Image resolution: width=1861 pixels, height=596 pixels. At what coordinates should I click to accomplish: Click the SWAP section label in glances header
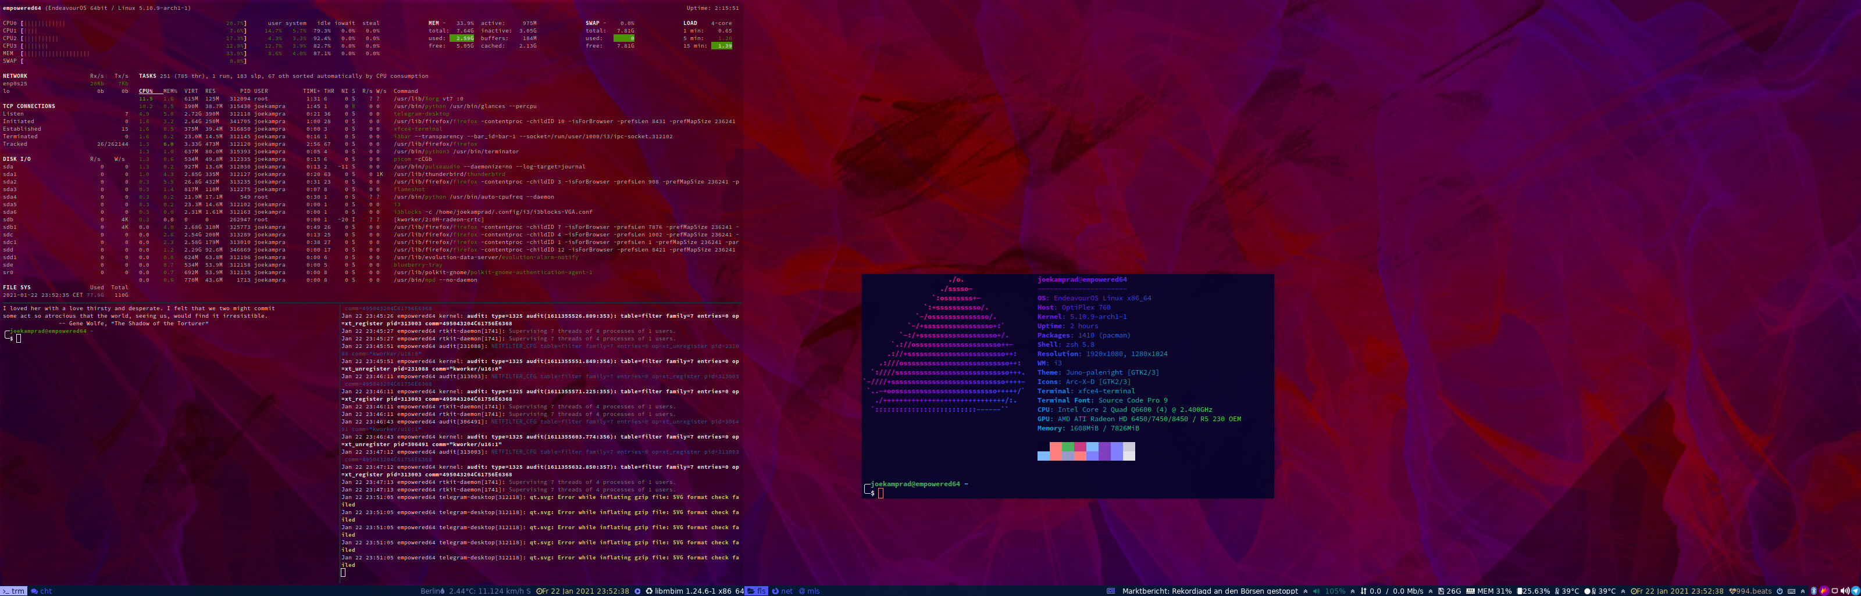pos(593,23)
